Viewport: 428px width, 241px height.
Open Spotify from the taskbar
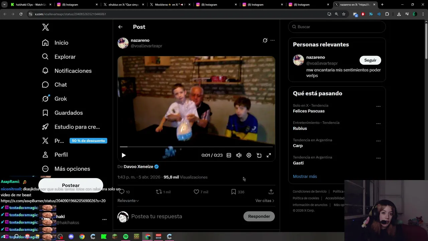126,237
